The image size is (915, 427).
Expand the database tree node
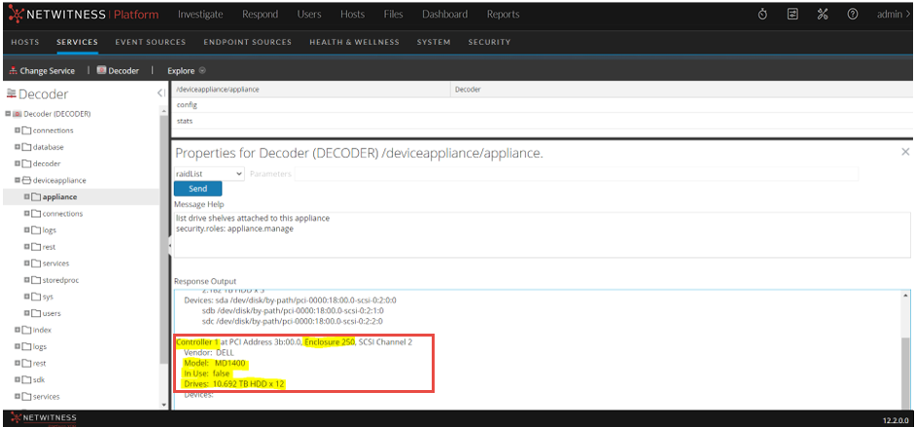18,147
